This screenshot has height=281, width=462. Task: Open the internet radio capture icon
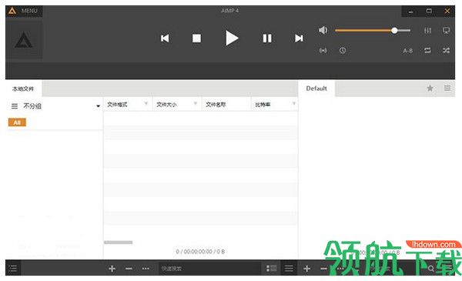[323, 51]
